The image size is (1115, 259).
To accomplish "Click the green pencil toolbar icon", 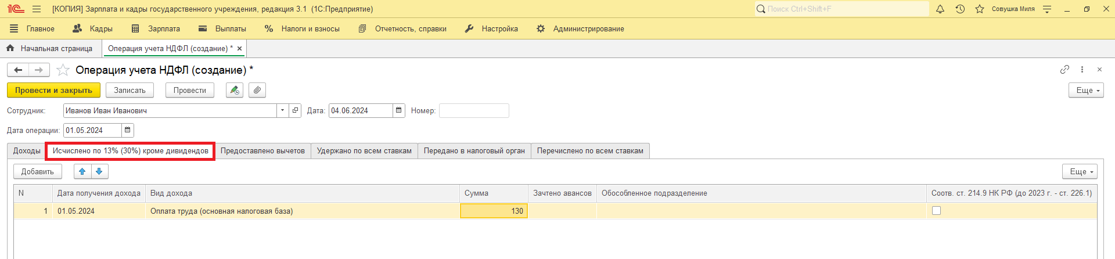I will (x=235, y=90).
